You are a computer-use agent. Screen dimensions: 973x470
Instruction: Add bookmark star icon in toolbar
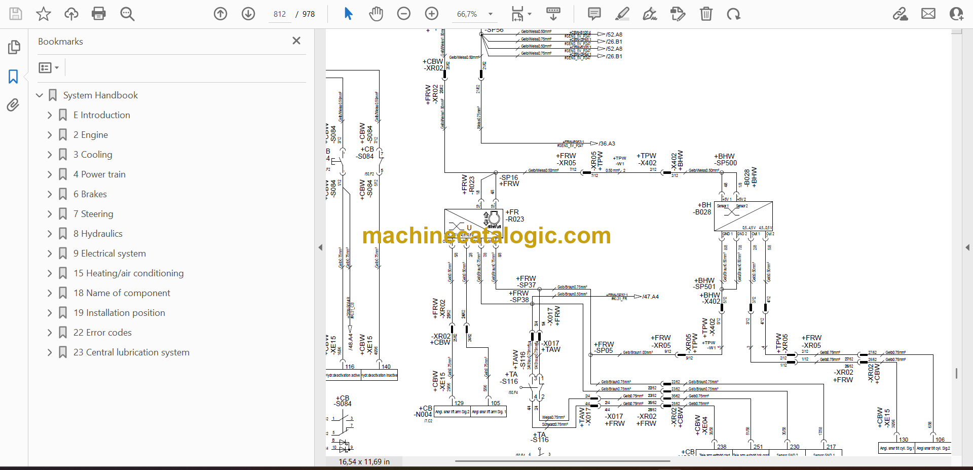44,14
